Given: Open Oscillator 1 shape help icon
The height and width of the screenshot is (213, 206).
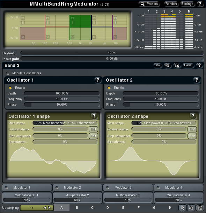Looking at the screenshot, I should 94,116.
